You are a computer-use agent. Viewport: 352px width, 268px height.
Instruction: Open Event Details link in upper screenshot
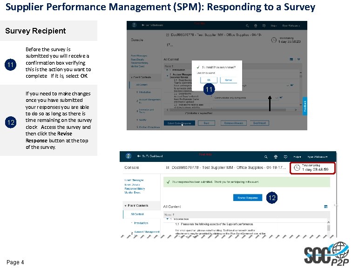[137, 60]
